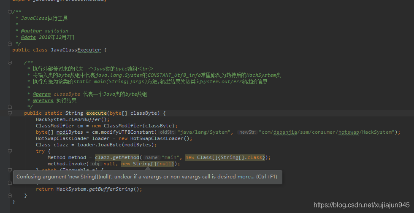Open the 'more...' link in the inspection tooltip

coord(246,177)
